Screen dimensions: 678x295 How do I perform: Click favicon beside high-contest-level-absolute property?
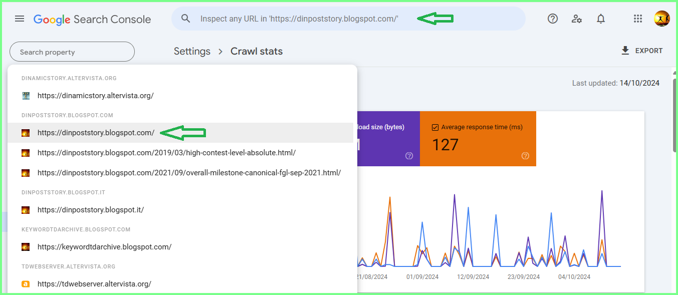26,153
